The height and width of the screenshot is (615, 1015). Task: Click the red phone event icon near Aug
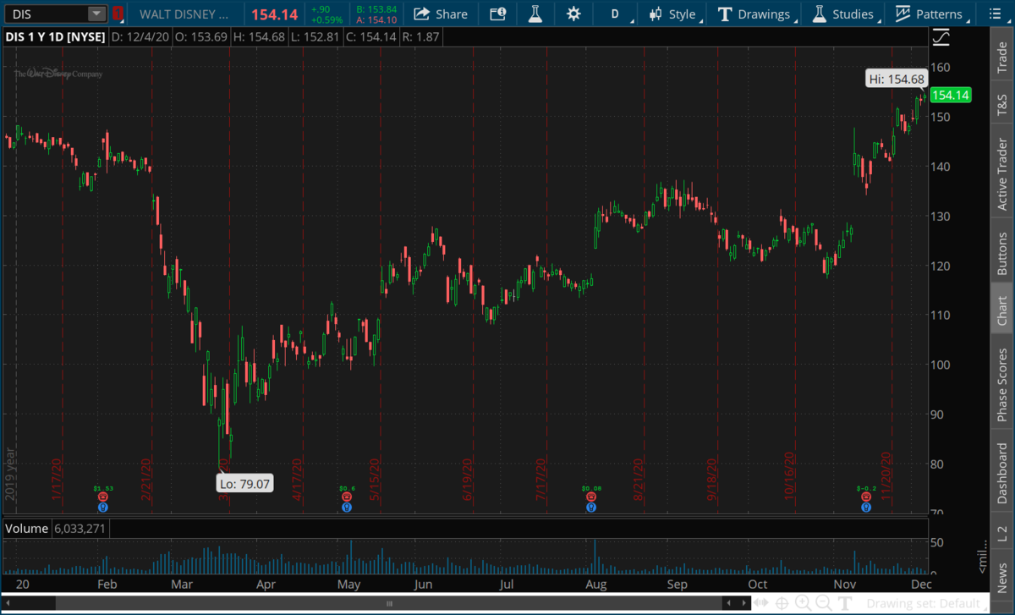click(591, 497)
